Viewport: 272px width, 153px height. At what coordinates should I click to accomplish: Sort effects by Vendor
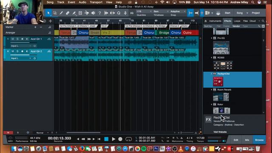click(236, 26)
